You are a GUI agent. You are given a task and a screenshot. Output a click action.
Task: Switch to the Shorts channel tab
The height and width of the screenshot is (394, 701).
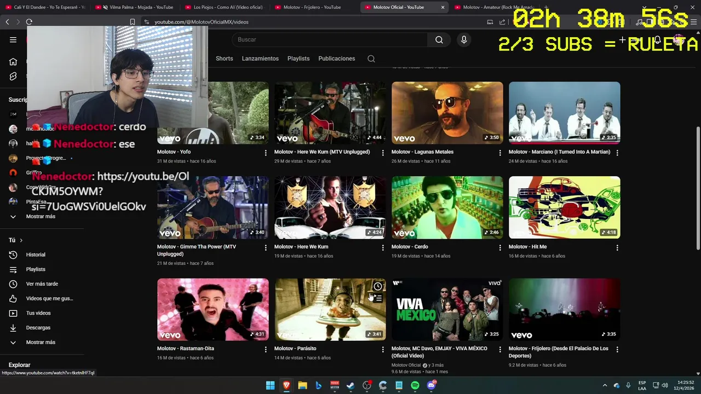(x=224, y=59)
